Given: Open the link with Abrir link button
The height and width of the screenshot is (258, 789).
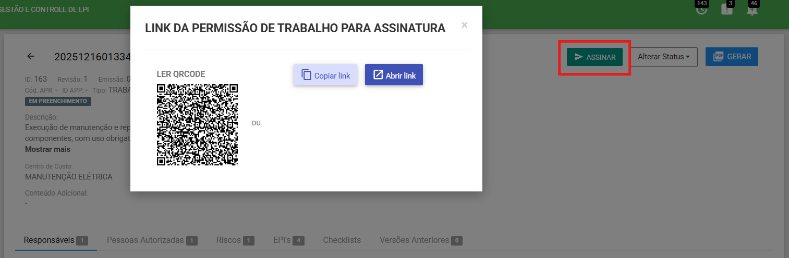Looking at the screenshot, I should tap(394, 75).
